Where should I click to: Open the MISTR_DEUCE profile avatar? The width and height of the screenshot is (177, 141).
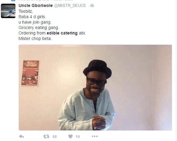click(8, 11)
